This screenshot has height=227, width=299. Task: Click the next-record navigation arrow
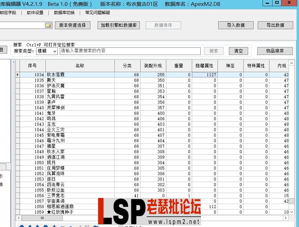pos(38,225)
